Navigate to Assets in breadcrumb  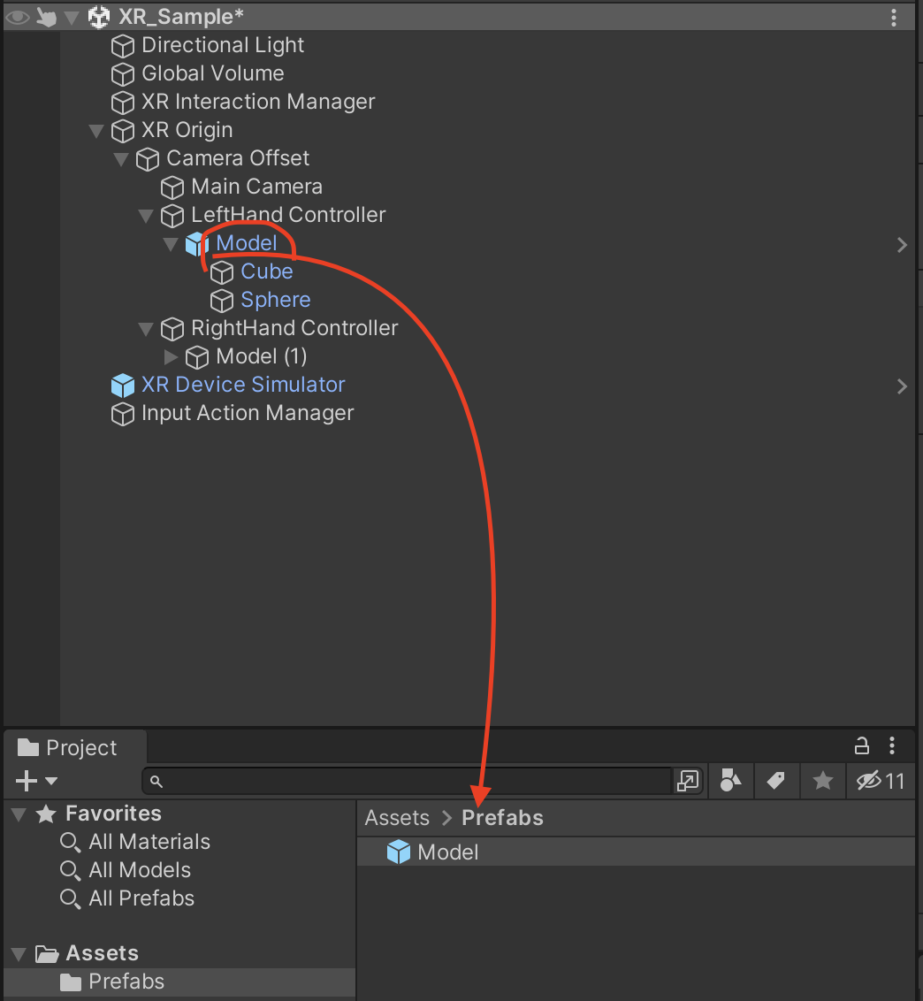397,819
